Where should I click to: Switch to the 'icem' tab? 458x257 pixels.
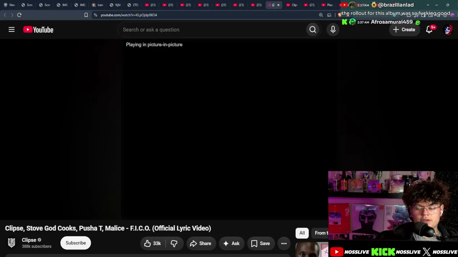pyautogui.click(x=97, y=5)
